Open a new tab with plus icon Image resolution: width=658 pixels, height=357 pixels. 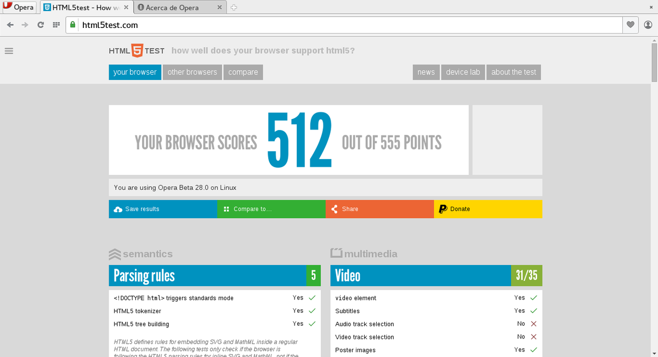pos(234,8)
